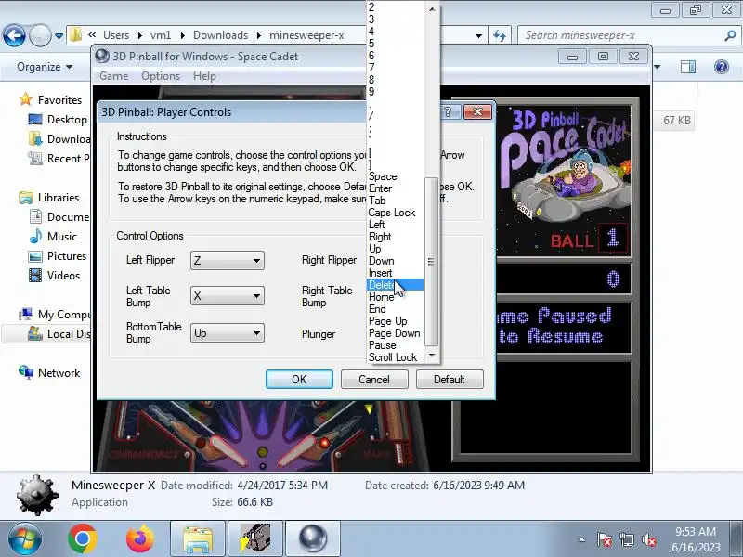743x557 pixels.
Task: Click the key list scroll-down arrow
Action: pos(432,356)
